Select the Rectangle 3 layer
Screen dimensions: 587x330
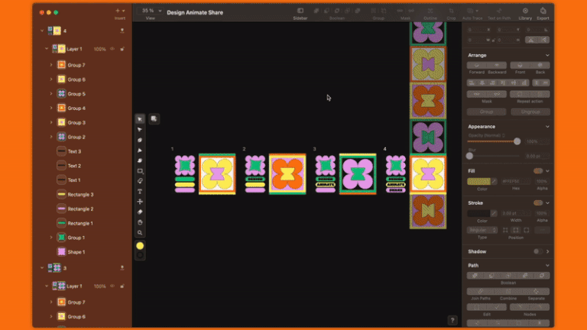[80, 195]
